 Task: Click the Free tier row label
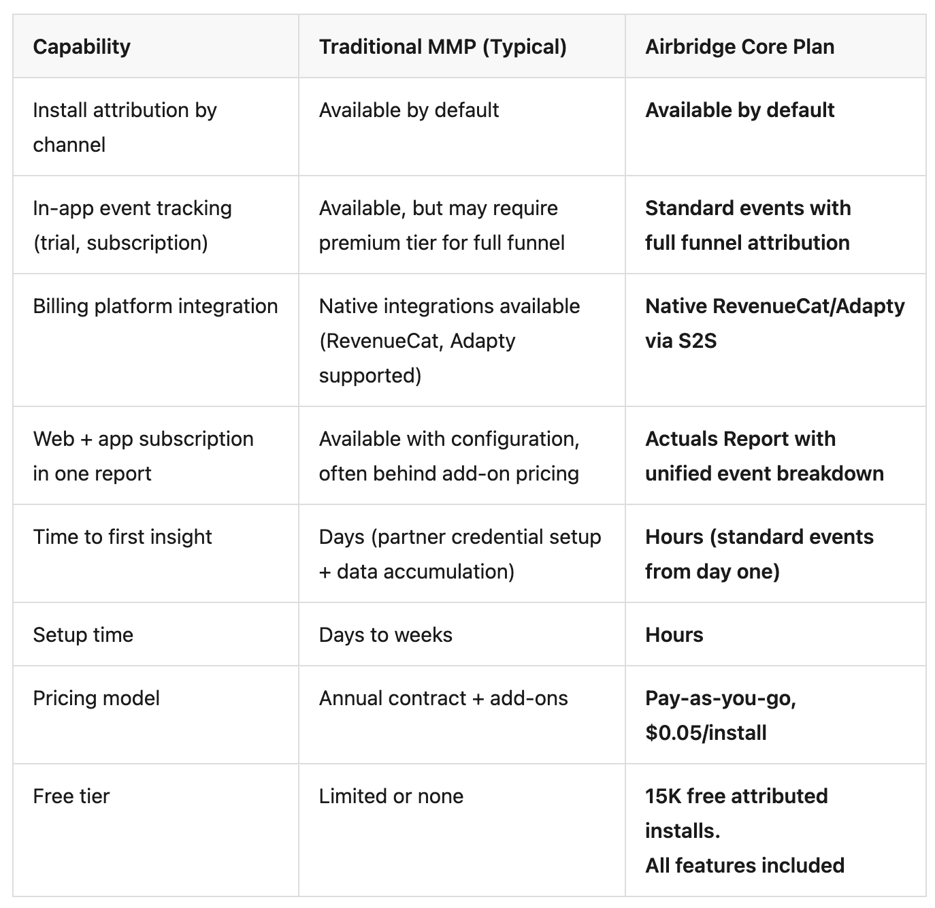pyautogui.click(x=71, y=796)
